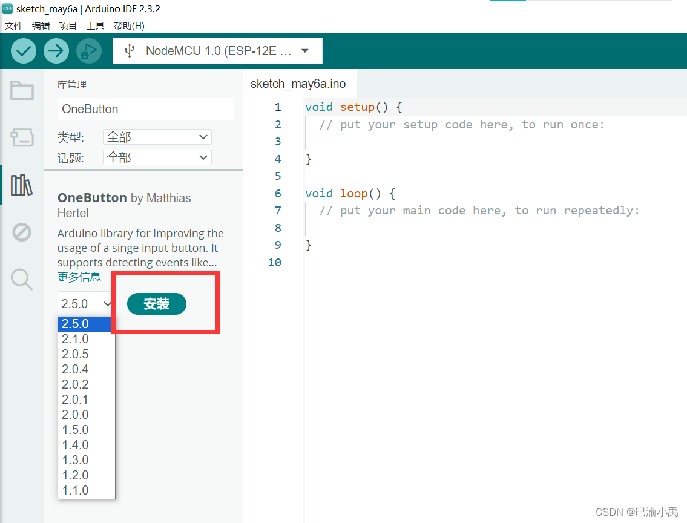Screen dimensions: 687x523
Task: Click the void setup() code line
Action: click(353, 107)
